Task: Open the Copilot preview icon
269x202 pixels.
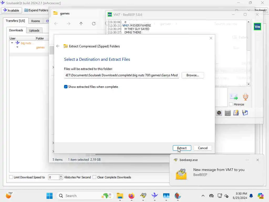Action: click(261, 196)
